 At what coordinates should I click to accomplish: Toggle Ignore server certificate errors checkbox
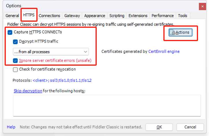[x=15, y=61]
